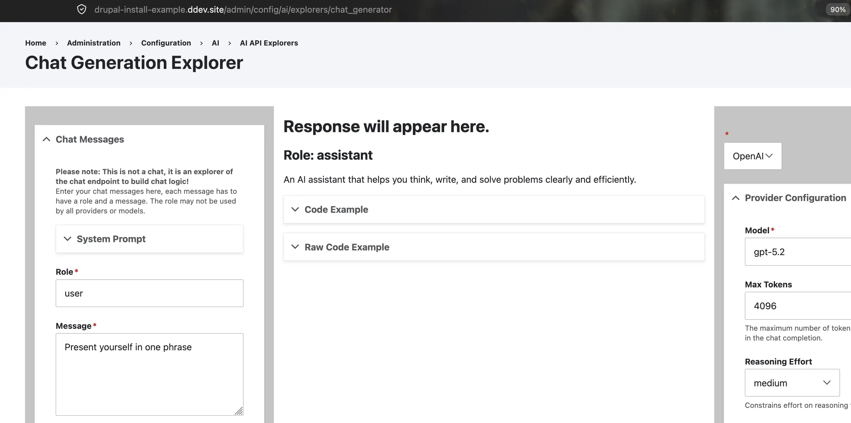Click the Message field label
Screen dimensions: 851x423
click(73, 326)
